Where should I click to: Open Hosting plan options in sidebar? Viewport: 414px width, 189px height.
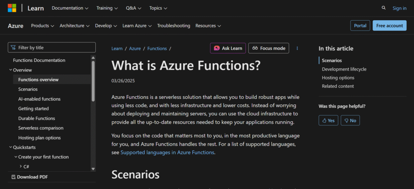point(40,138)
